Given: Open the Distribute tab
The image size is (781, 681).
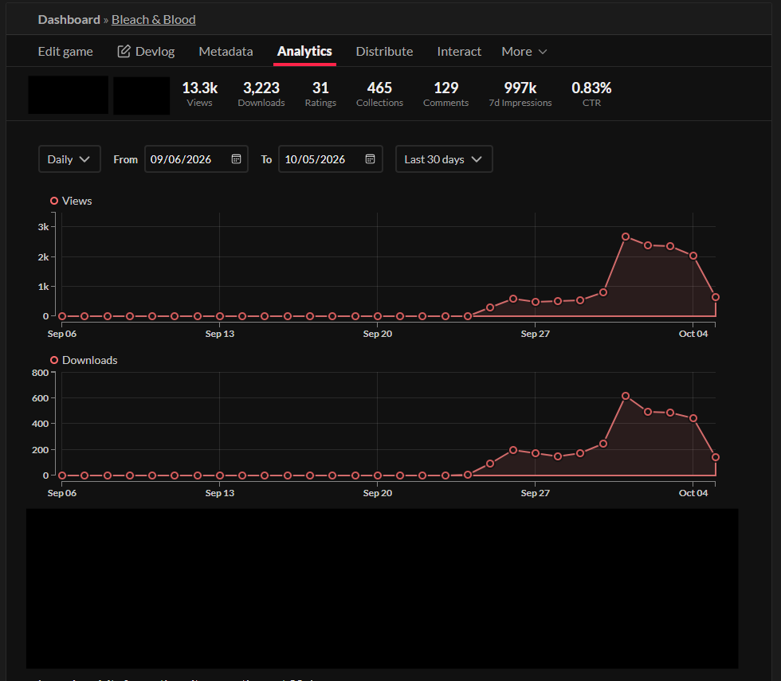Looking at the screenshot, I should click(384, 51).
